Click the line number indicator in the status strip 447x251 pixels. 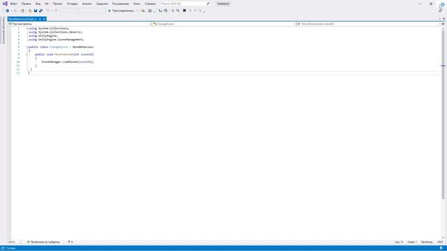tap(399, 242)
